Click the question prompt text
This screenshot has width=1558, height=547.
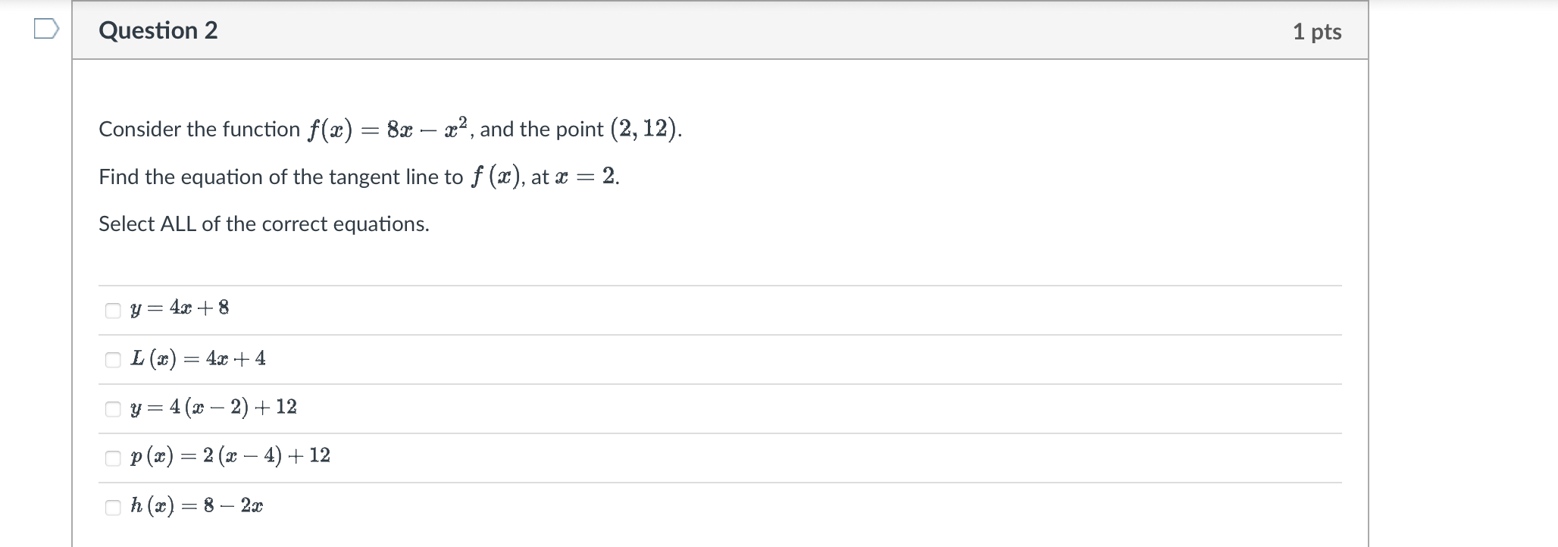click(x=356, y=177)
